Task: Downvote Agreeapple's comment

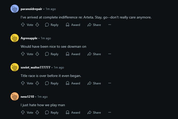Action: click(37, 54)
